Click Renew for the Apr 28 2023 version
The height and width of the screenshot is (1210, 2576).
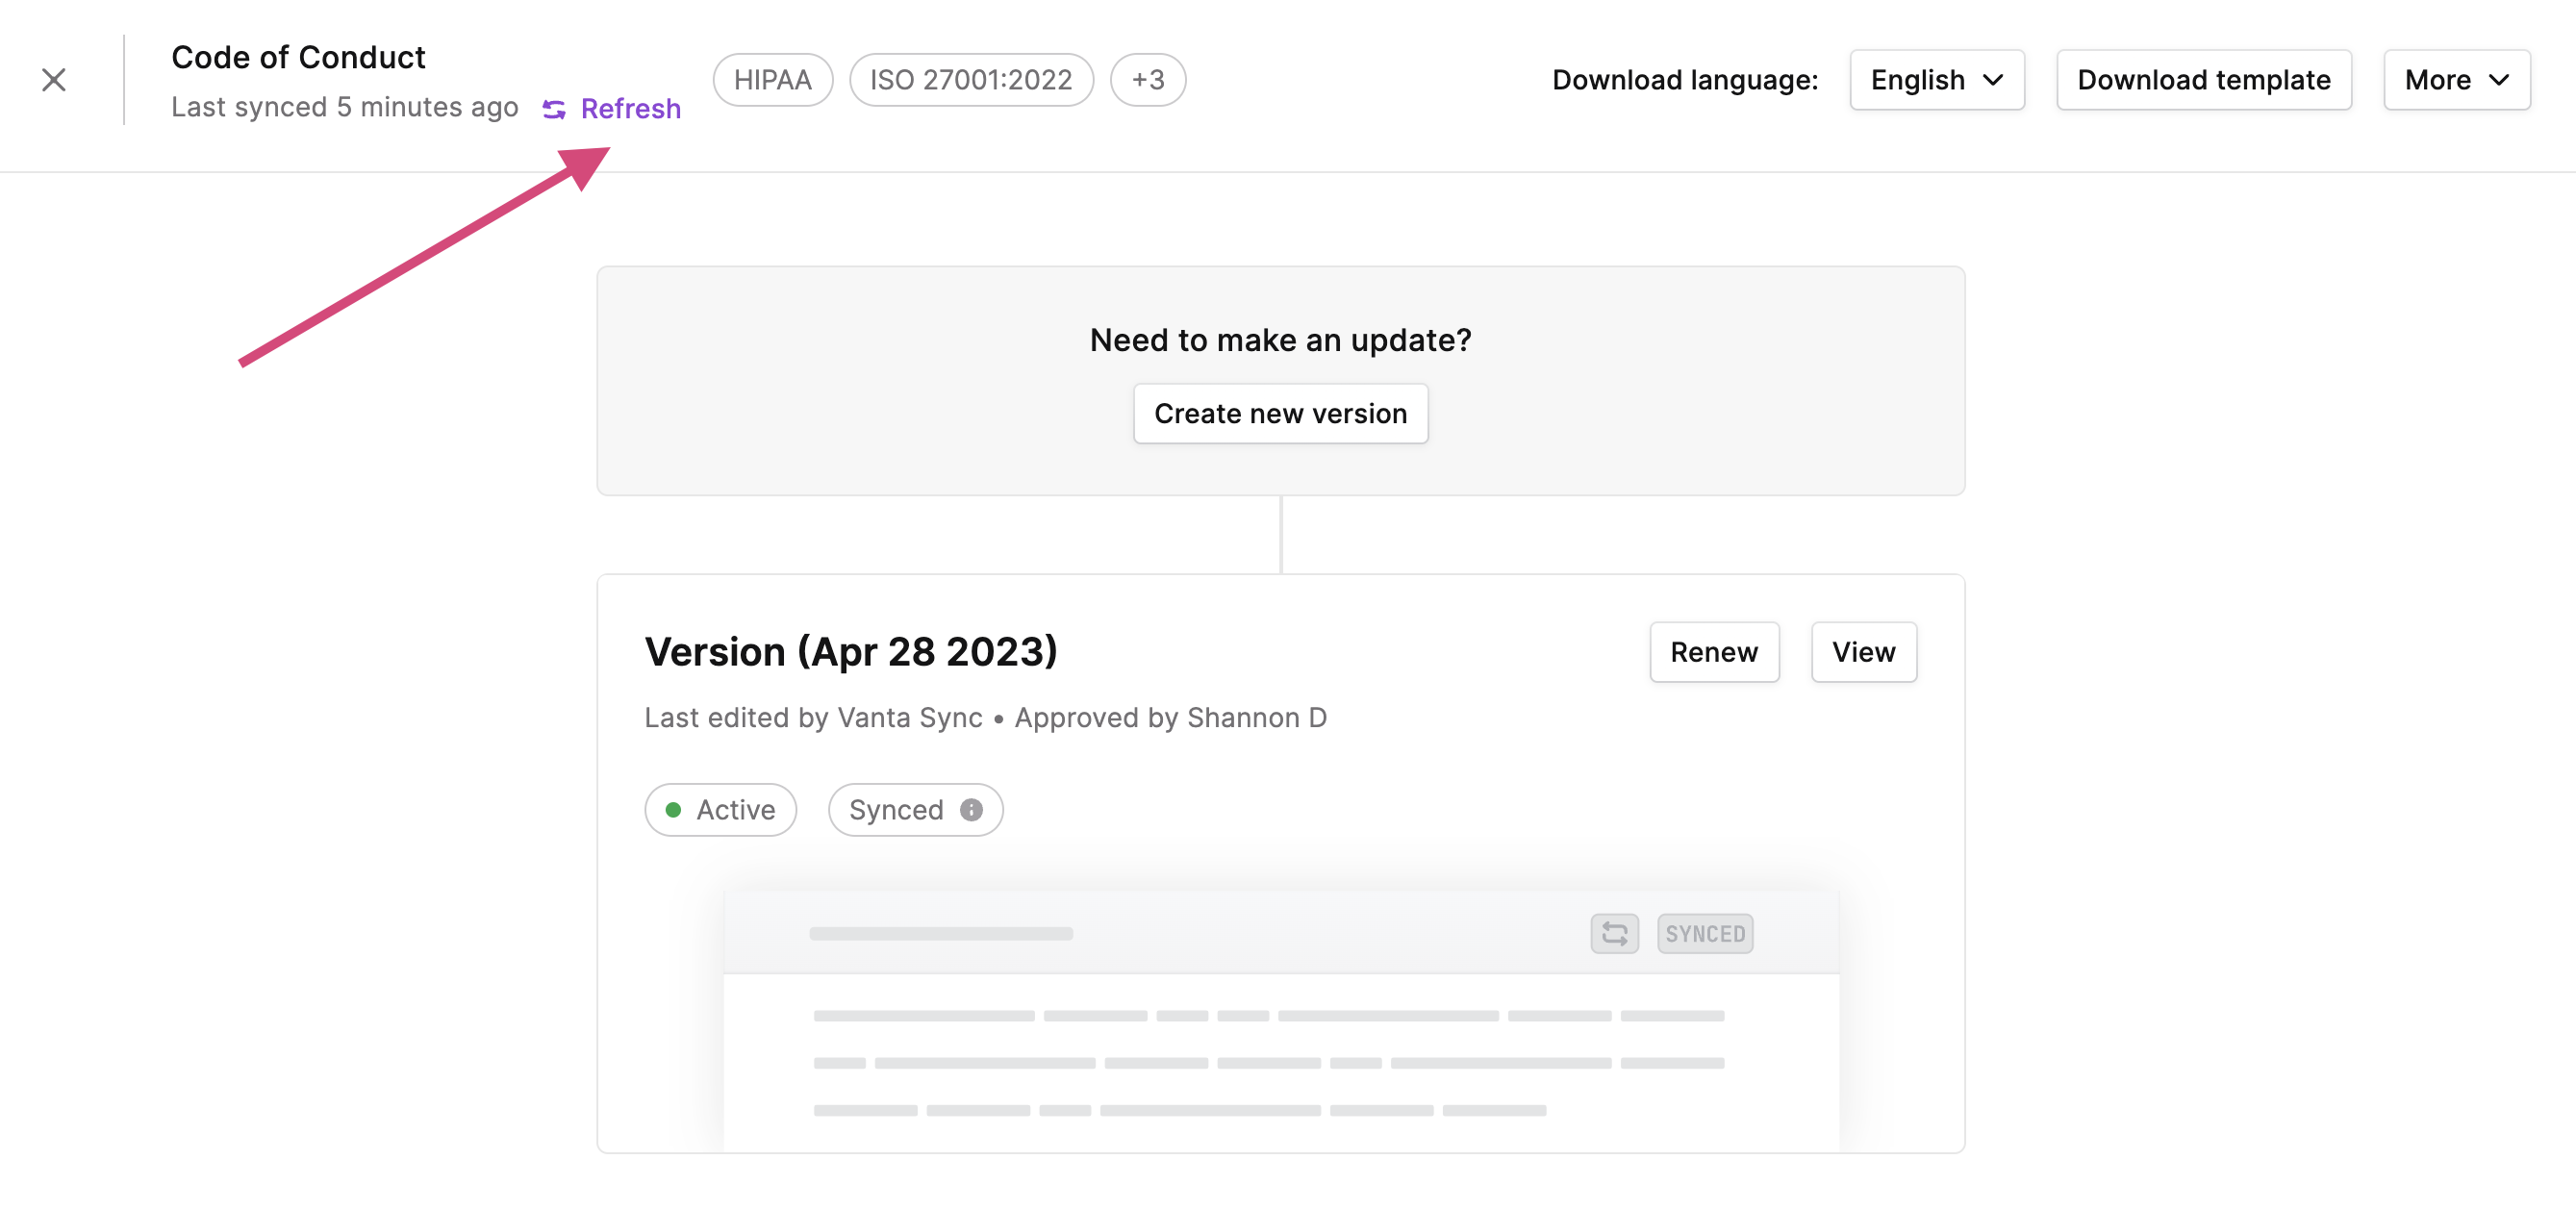[x=1714, y=652]
